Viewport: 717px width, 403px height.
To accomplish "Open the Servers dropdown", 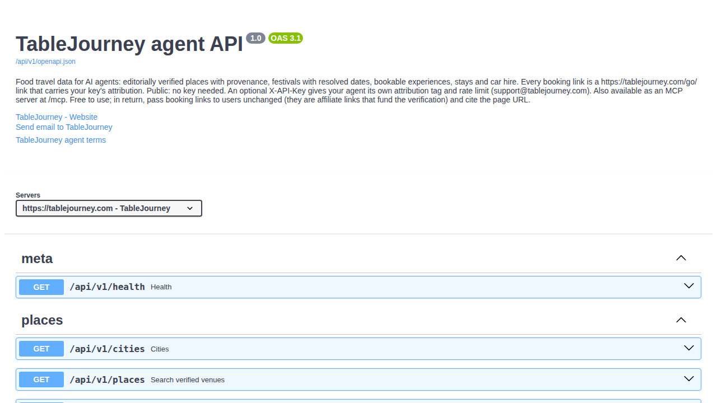I will (109, 208).
